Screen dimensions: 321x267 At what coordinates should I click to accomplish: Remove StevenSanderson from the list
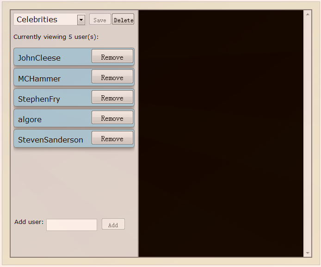112,138
